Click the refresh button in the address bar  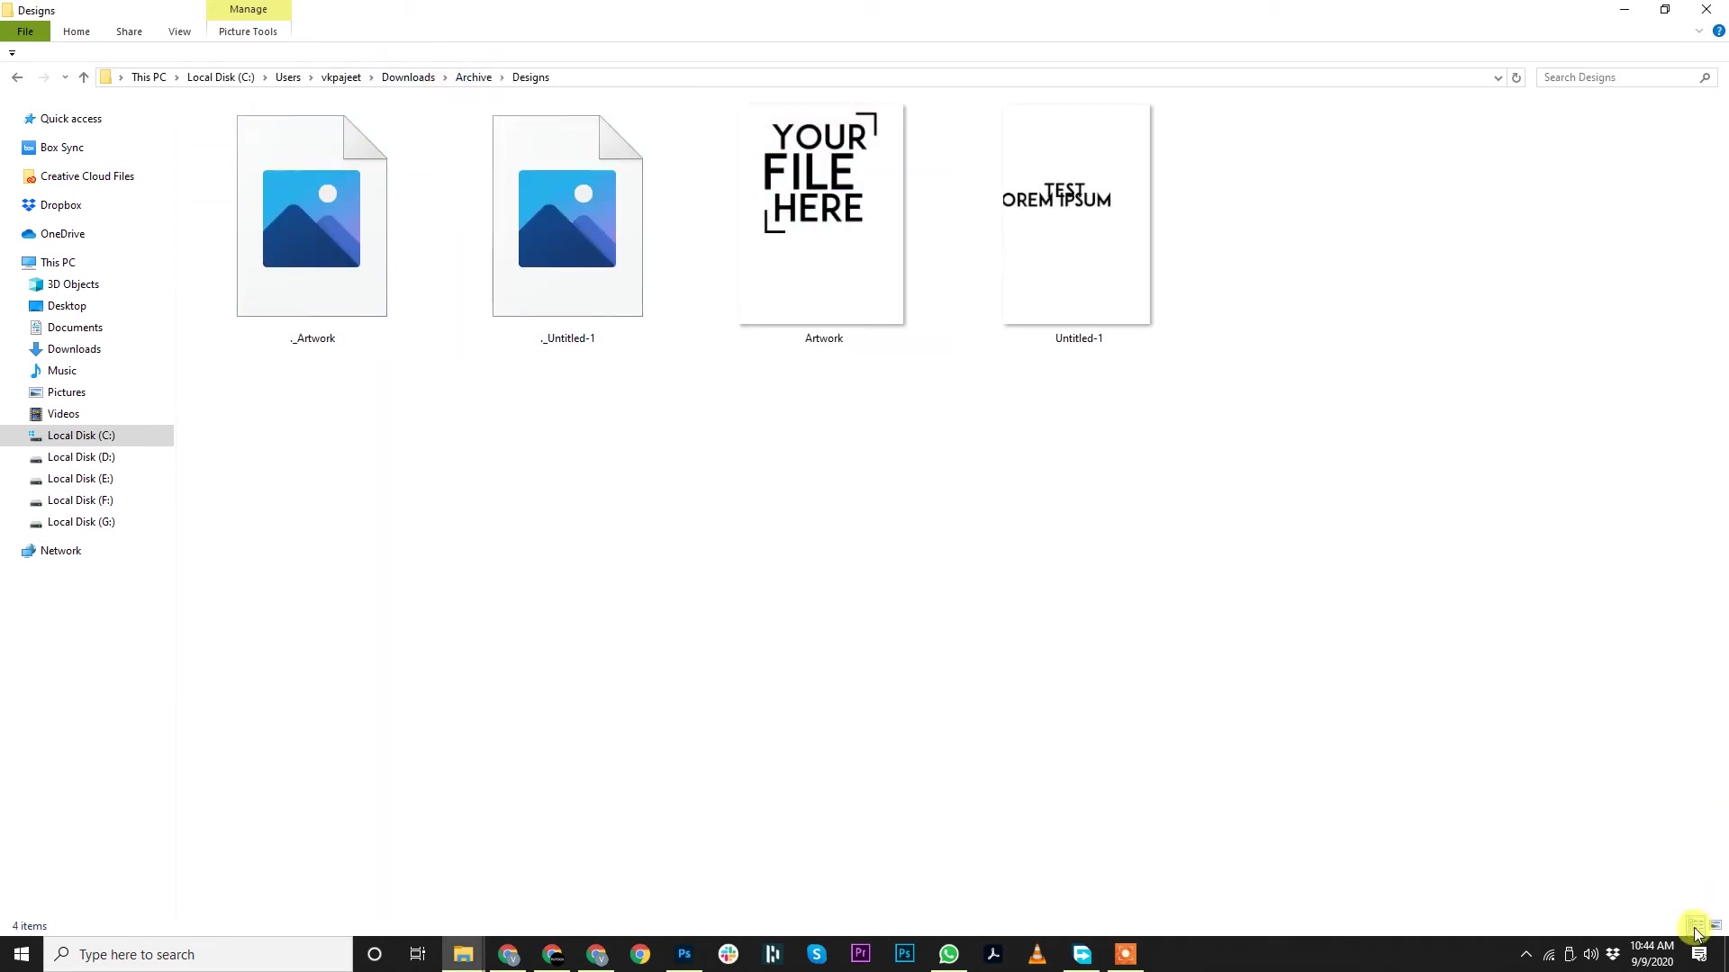(1518, 77)
